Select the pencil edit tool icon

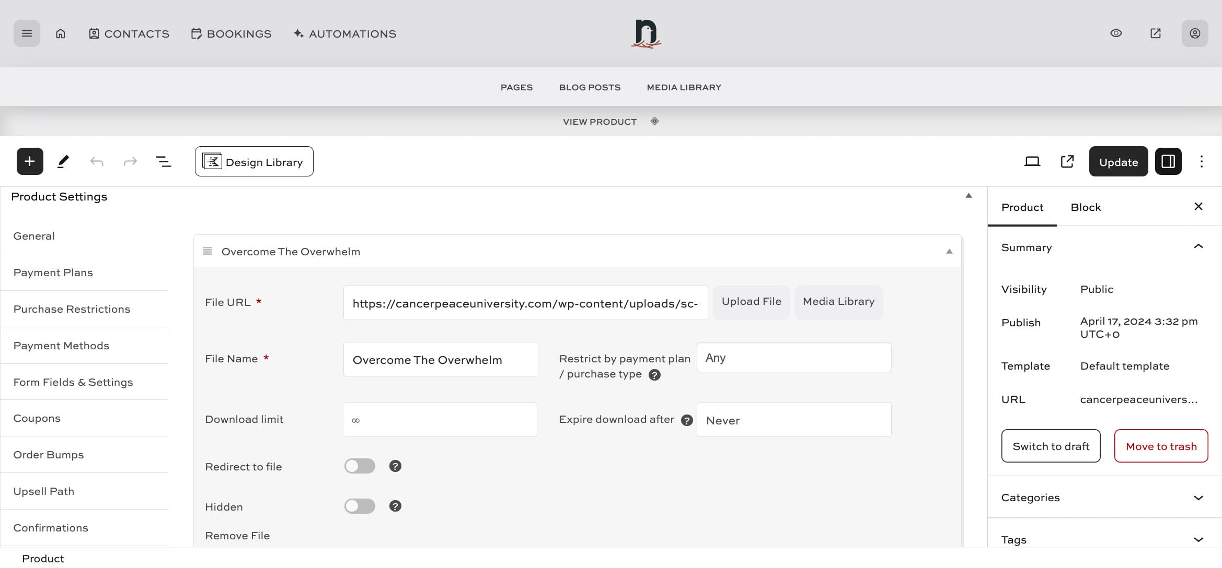pos(63,161)
